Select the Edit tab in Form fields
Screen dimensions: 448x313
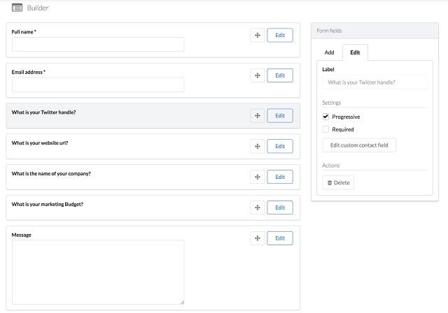click(355, 52)
